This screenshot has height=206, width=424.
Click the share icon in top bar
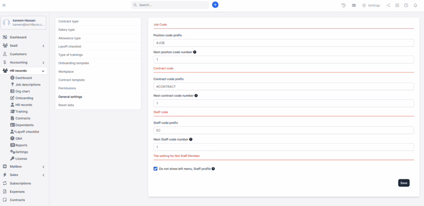[x=388, y=5]
